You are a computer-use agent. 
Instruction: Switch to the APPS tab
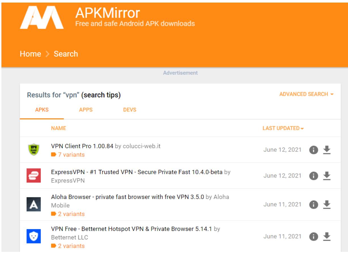pos(86,110)
